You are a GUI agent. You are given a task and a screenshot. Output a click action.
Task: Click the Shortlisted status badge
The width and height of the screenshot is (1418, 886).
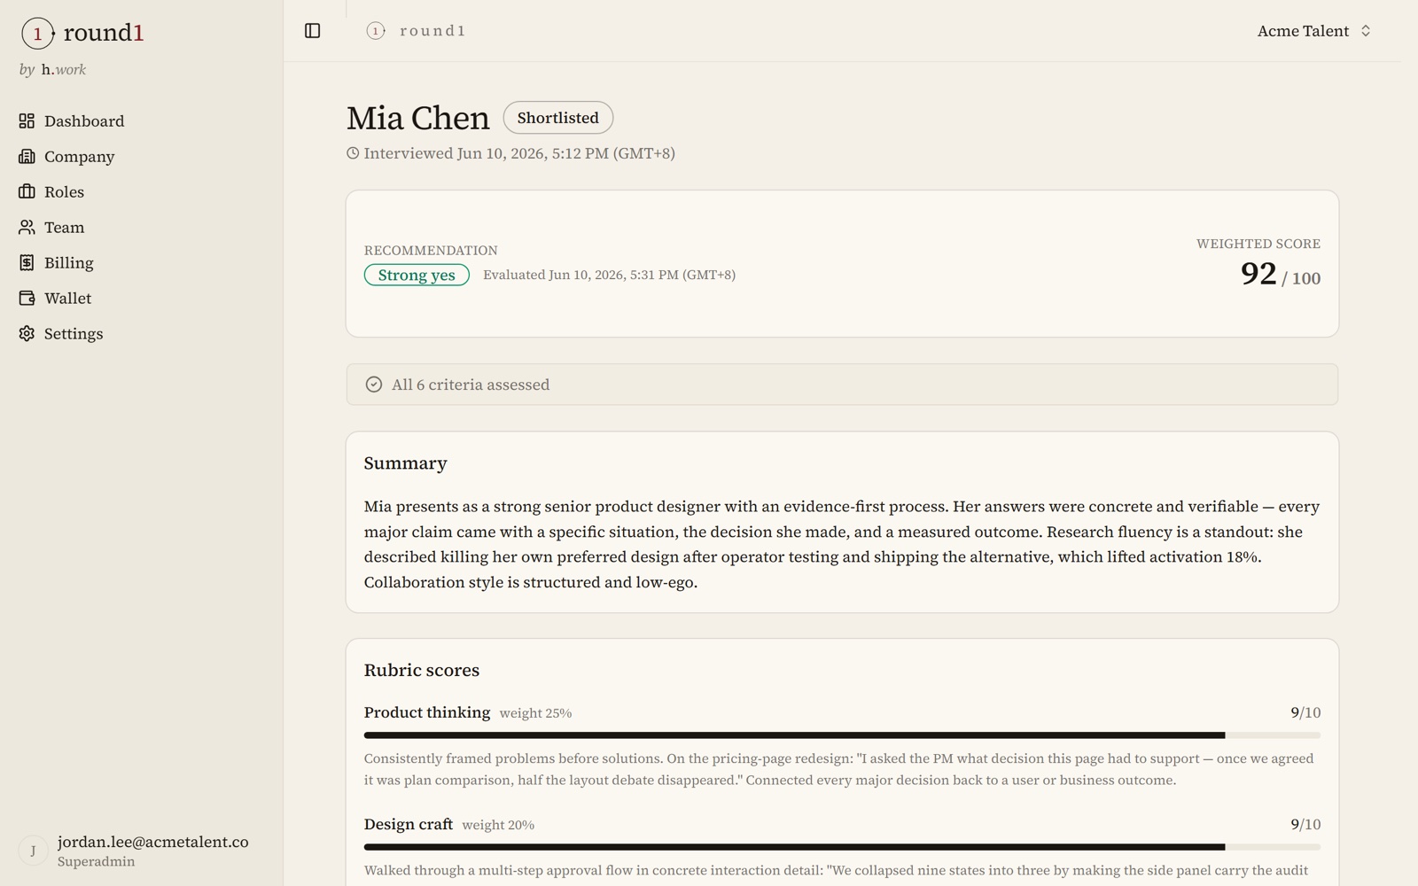click(x=558, y=118)
